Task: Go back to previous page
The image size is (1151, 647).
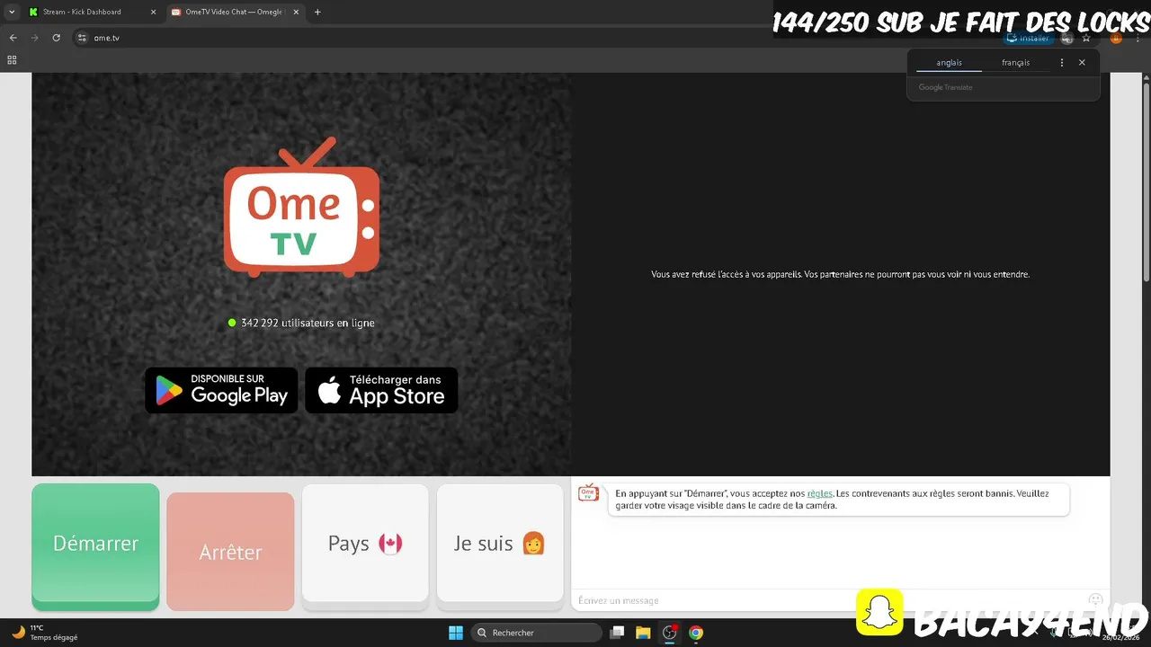Action: (x=13, y=38)
